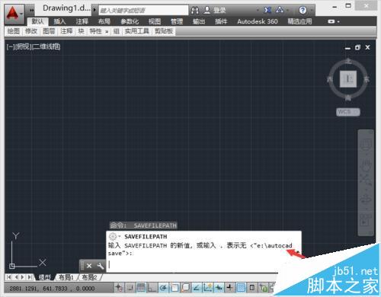This screenshot has height=297, width=381.
Task: Toggle Polar Tracking in status bar
Action: coord(164,288)
